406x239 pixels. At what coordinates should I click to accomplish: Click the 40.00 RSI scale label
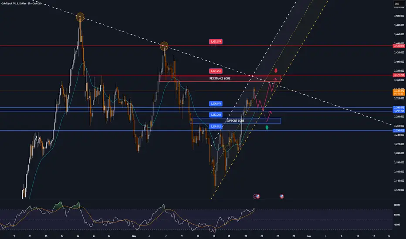[397, 225]
